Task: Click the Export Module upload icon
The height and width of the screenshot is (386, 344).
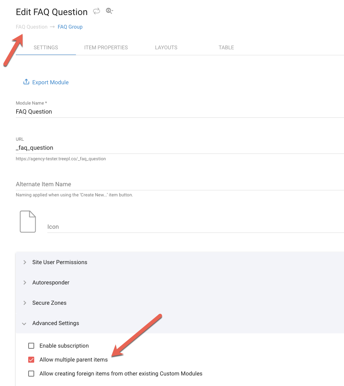Action: point(26,82)
